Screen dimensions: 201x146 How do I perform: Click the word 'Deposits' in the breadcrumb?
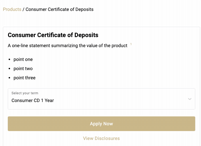pos(84,9)
